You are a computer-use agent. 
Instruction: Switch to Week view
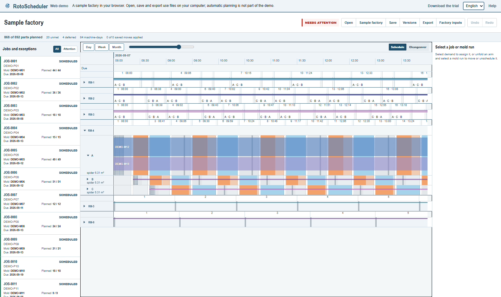pyautogui.click(x=102, y=47)
